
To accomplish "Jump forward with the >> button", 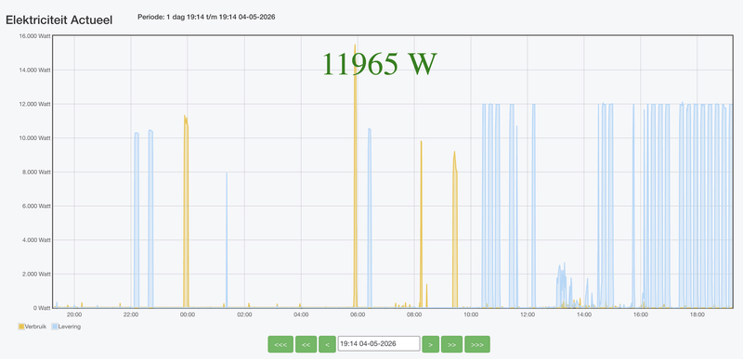I will pos(451,344).
